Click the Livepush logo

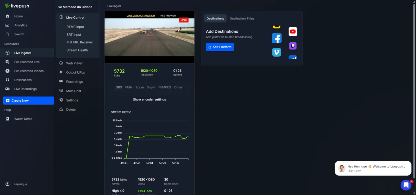[17, 6]
